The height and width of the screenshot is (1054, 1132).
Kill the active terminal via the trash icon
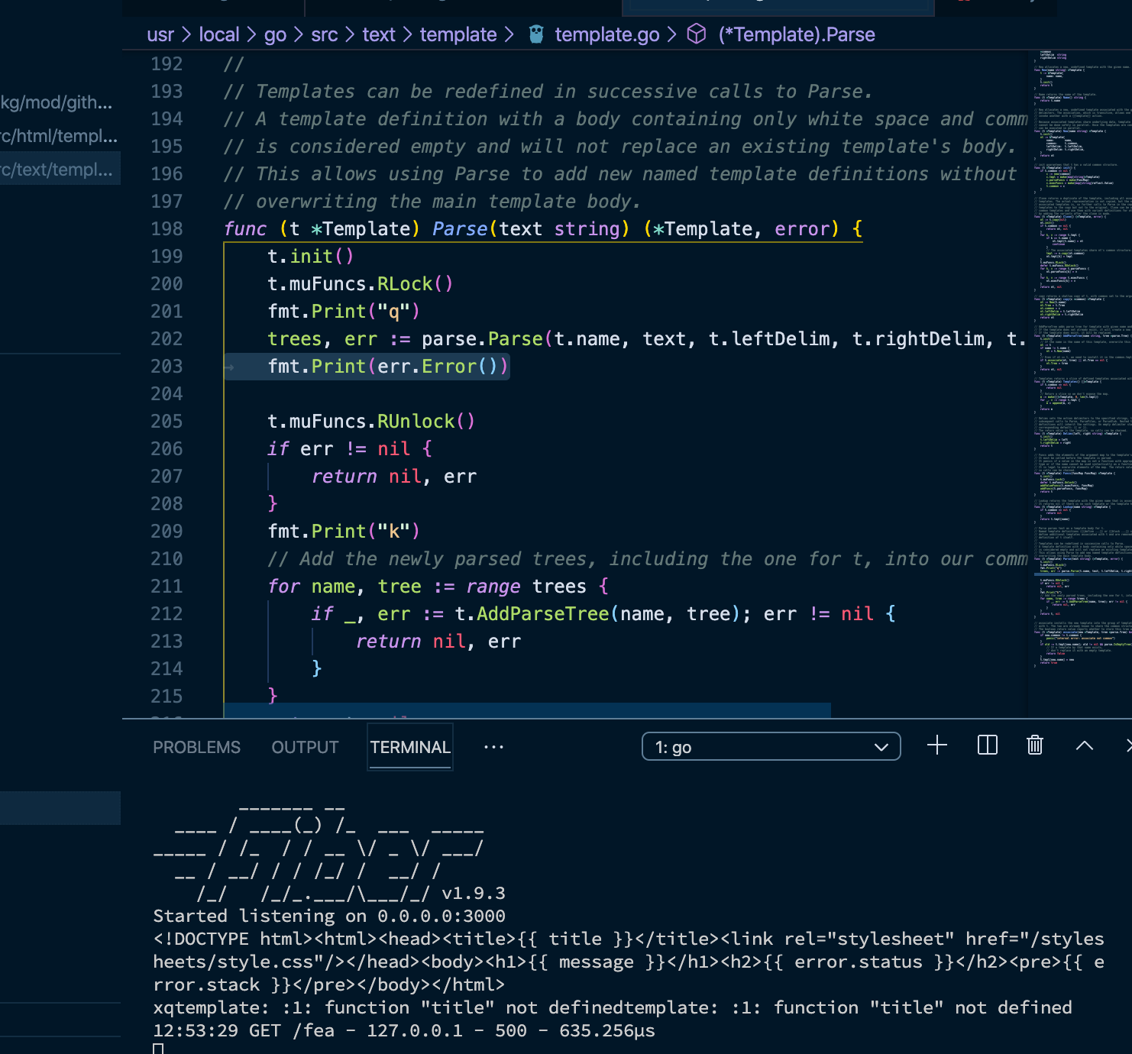[1034, 746]
